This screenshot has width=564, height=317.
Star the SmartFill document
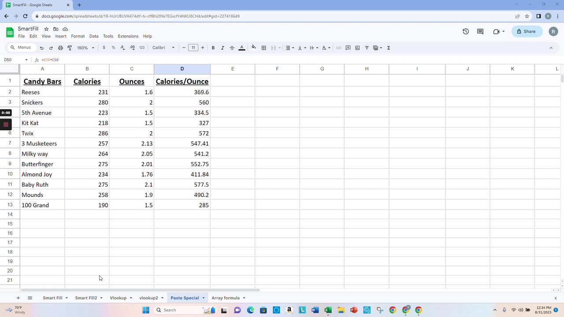tap(46, 29)
